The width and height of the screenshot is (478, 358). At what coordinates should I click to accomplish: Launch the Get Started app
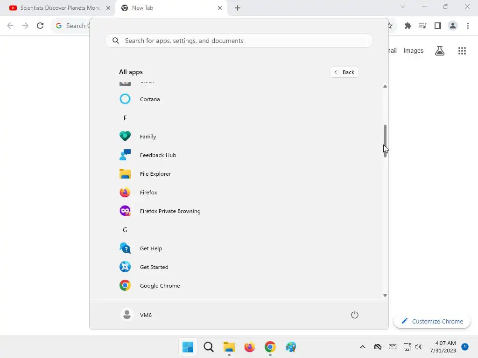pos(239,267)
